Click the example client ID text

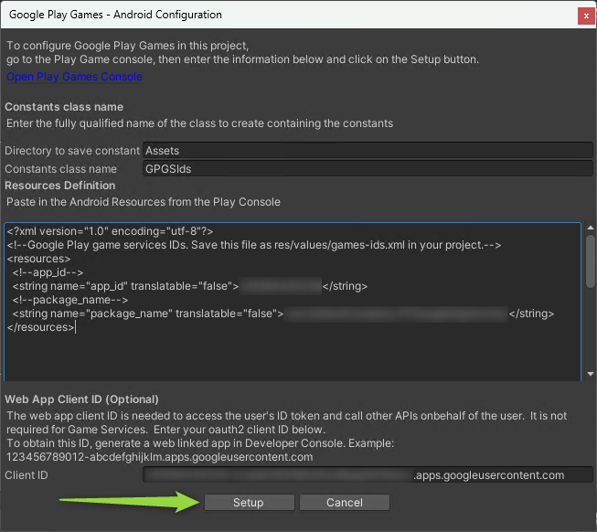159,457
